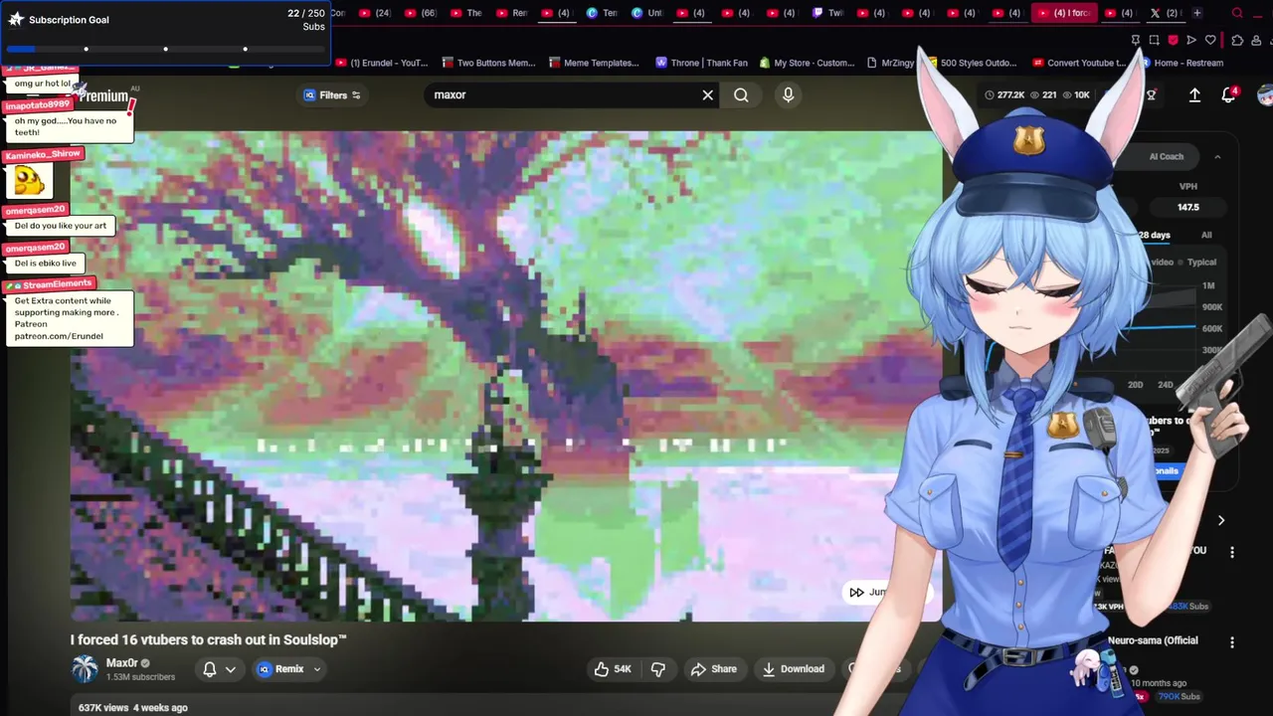
Task: Open the 'Meme Templates...' bookmark
Action: tap(593, 64)
